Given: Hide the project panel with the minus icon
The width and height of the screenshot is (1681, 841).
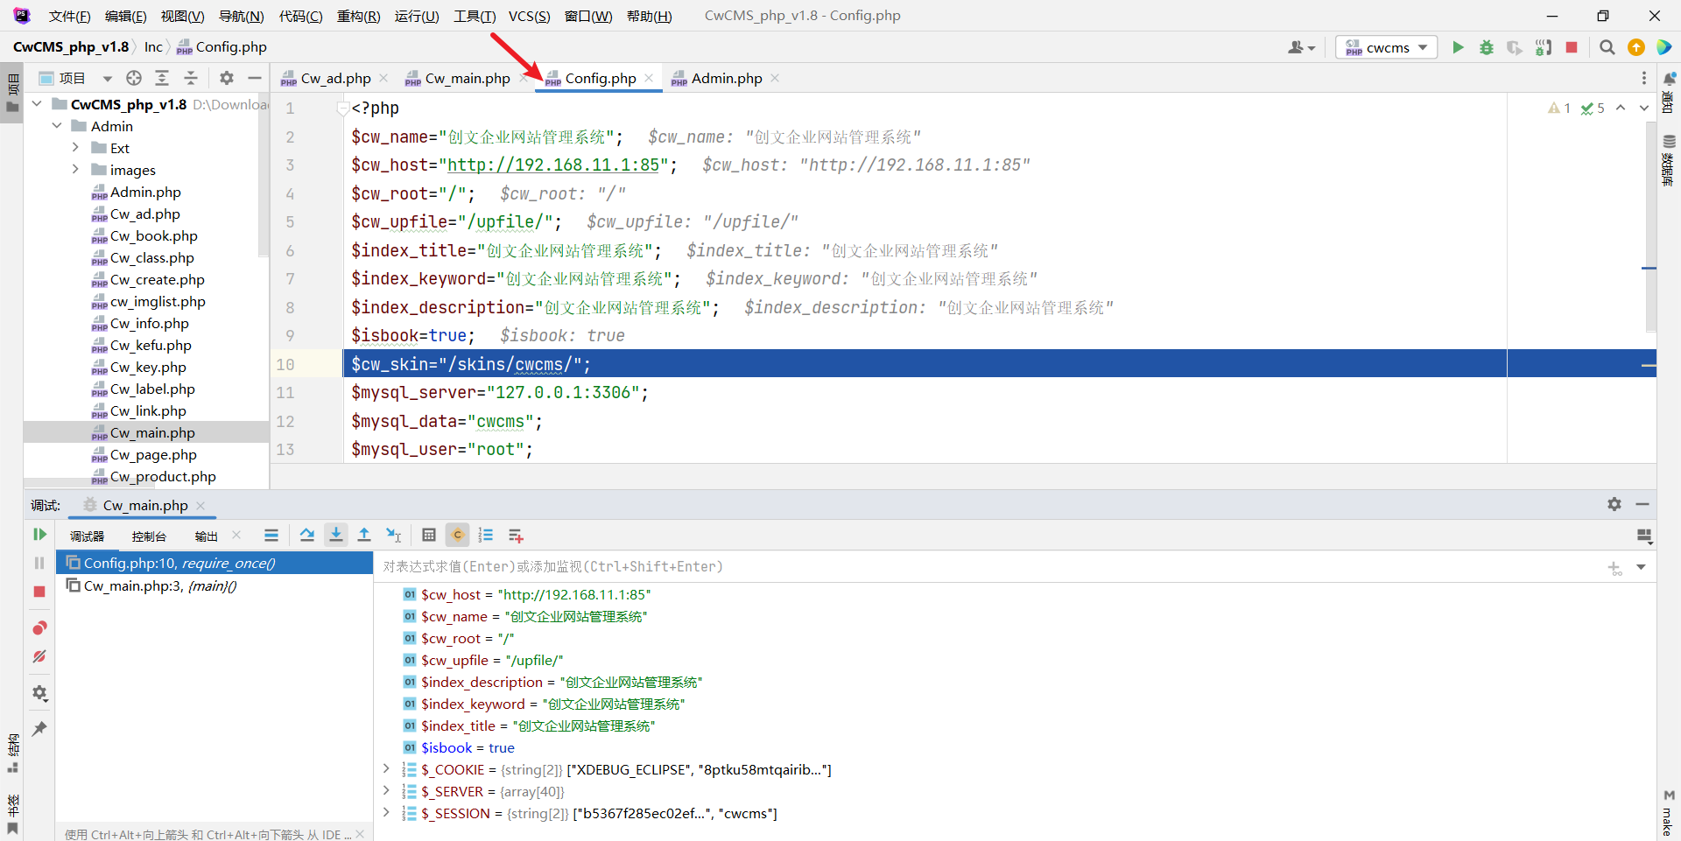Looking at the screenshot, I should 255,78.
